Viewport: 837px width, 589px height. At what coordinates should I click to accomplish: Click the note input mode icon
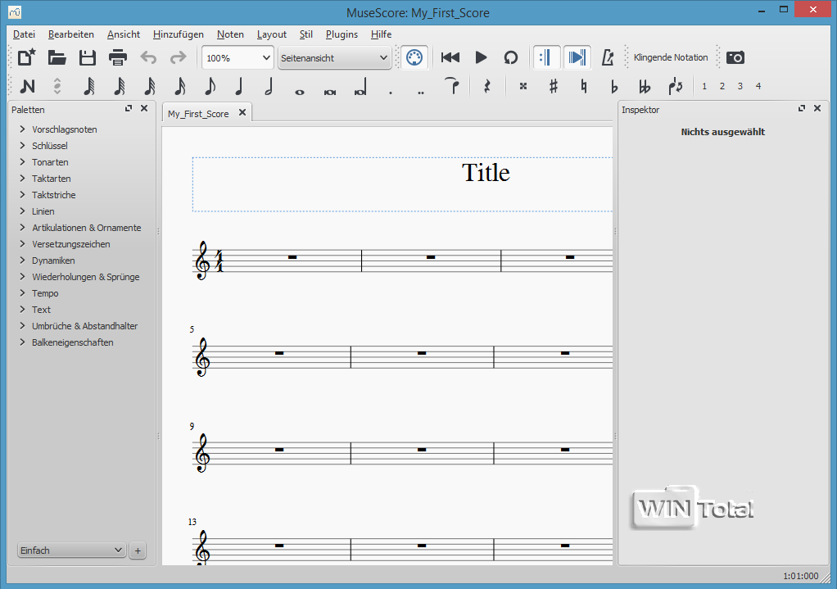tap(27, 86)
